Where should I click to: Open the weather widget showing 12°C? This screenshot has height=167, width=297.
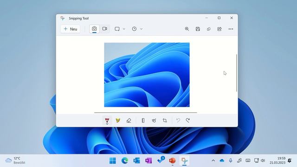click(x=15, y=161)
